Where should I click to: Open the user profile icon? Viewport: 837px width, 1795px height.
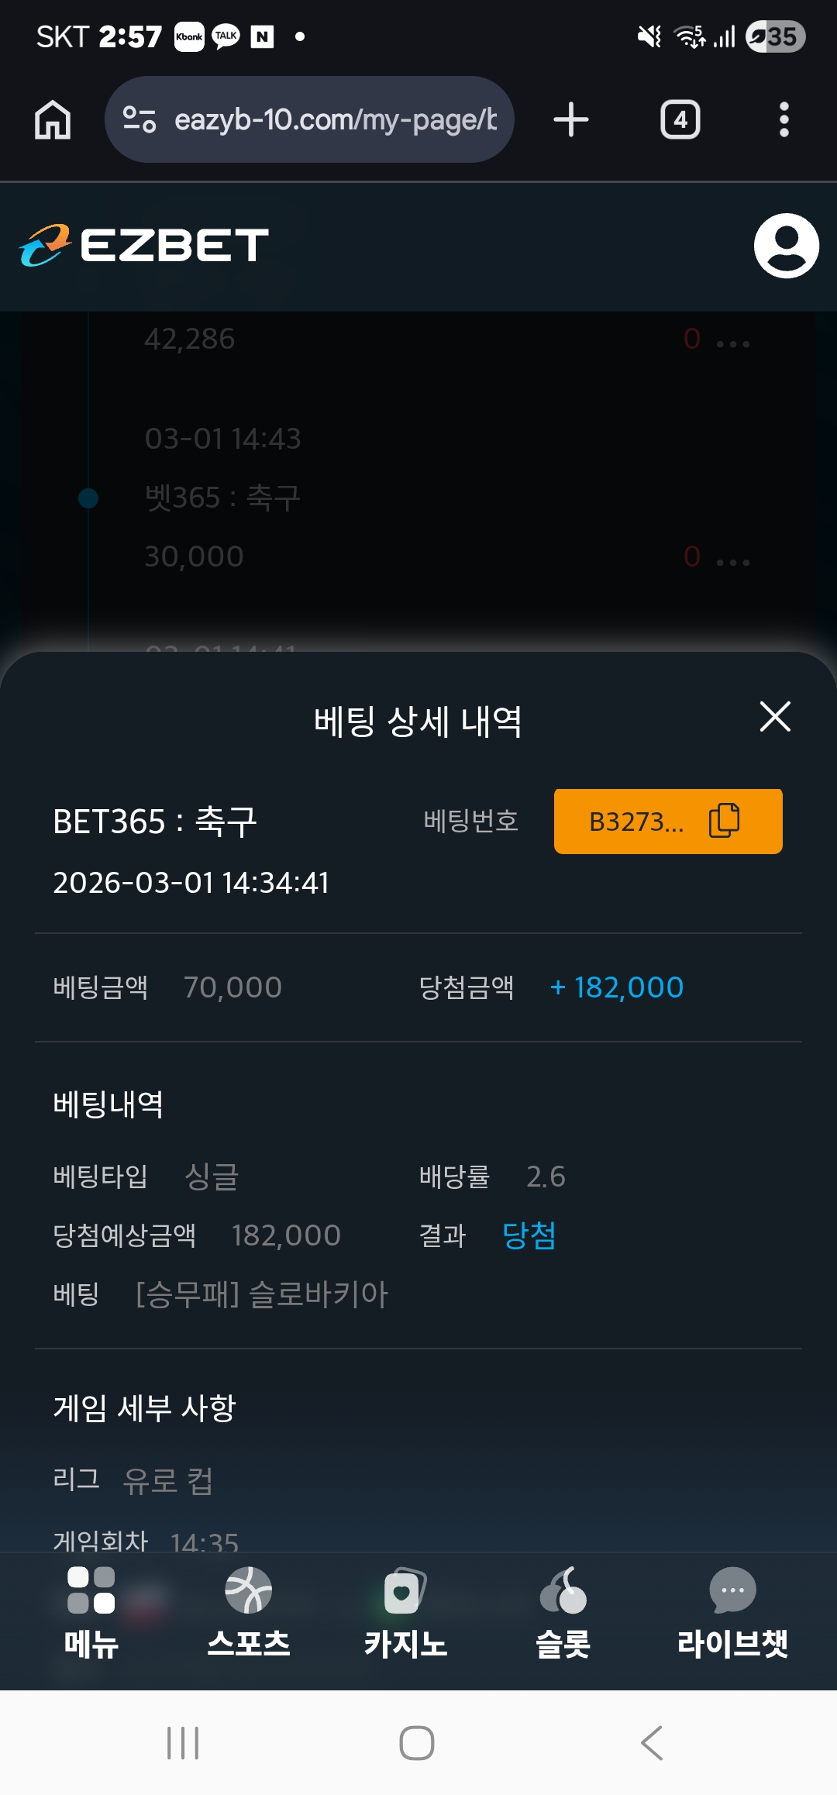pos(786,246)
